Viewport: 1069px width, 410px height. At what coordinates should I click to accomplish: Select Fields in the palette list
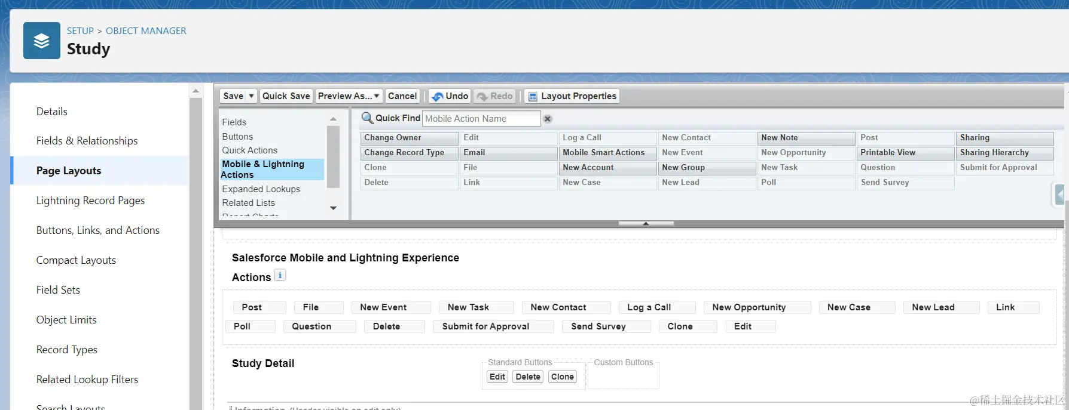234,122
